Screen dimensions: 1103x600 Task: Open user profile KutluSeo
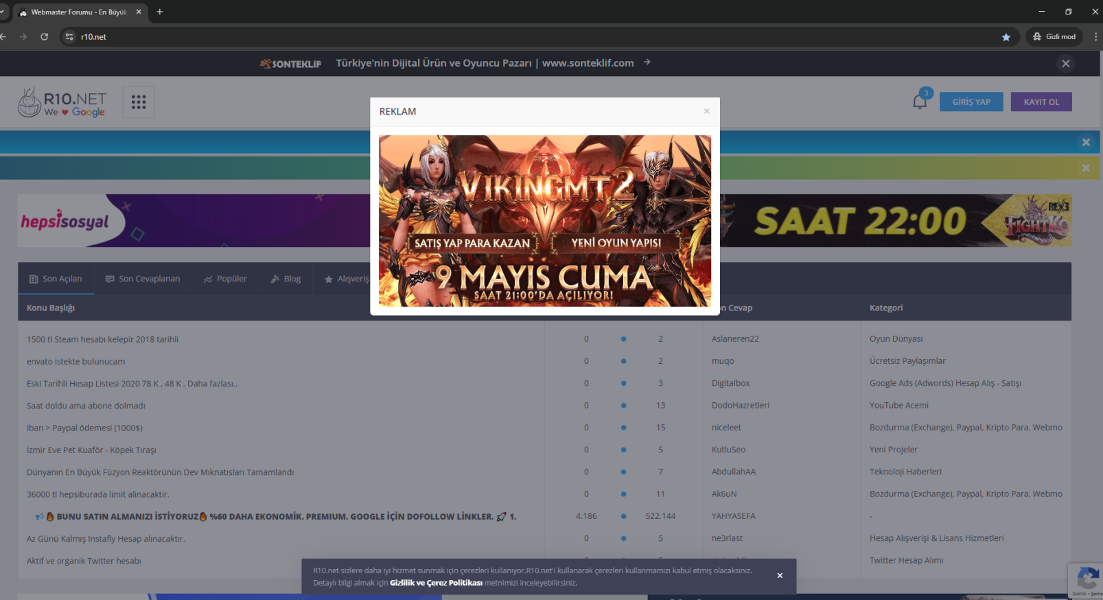[x=728, y=450]
